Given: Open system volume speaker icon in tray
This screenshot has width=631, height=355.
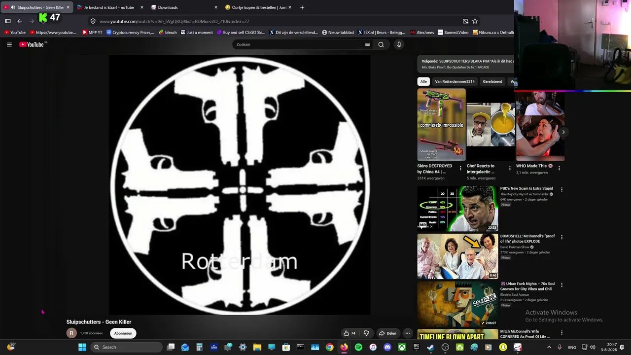Looking at the screenshot, I should [592, 347].
